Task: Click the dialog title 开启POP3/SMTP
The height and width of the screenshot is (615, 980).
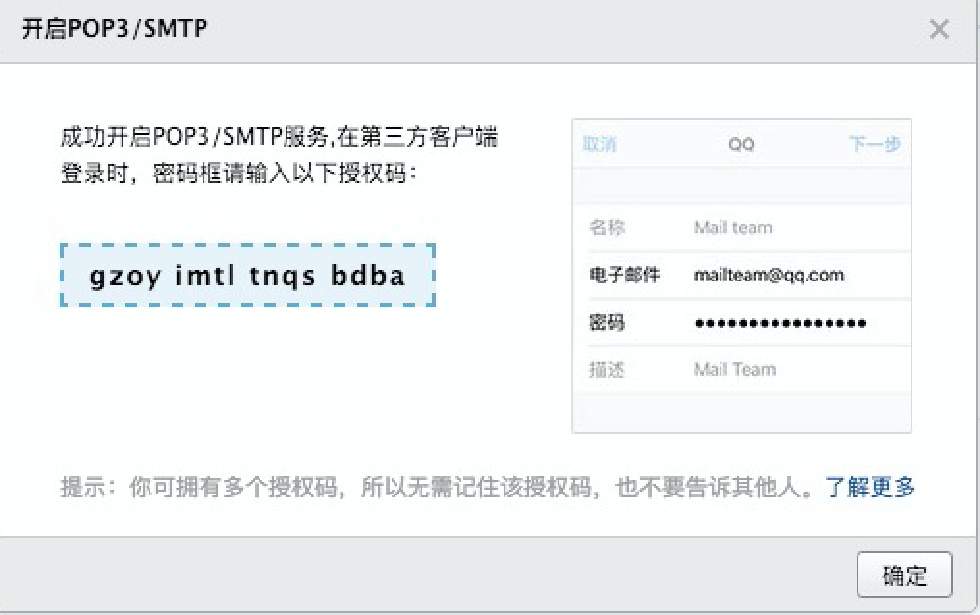Action: pos(115,29)
